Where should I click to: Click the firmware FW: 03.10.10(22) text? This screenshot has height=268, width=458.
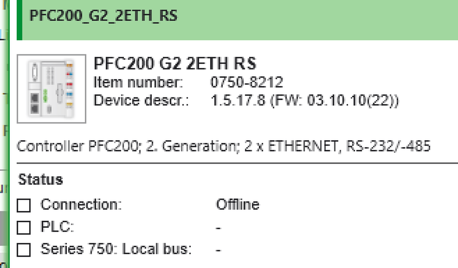pos(335,101)
